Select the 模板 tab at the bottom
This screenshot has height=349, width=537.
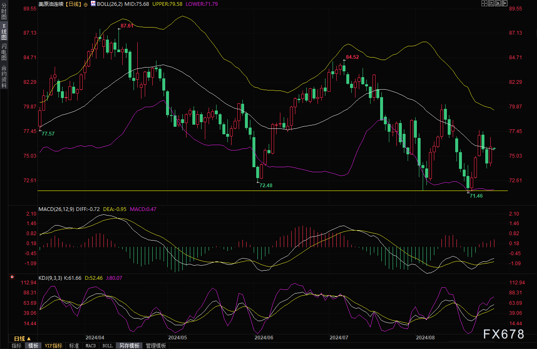[33, 346]
